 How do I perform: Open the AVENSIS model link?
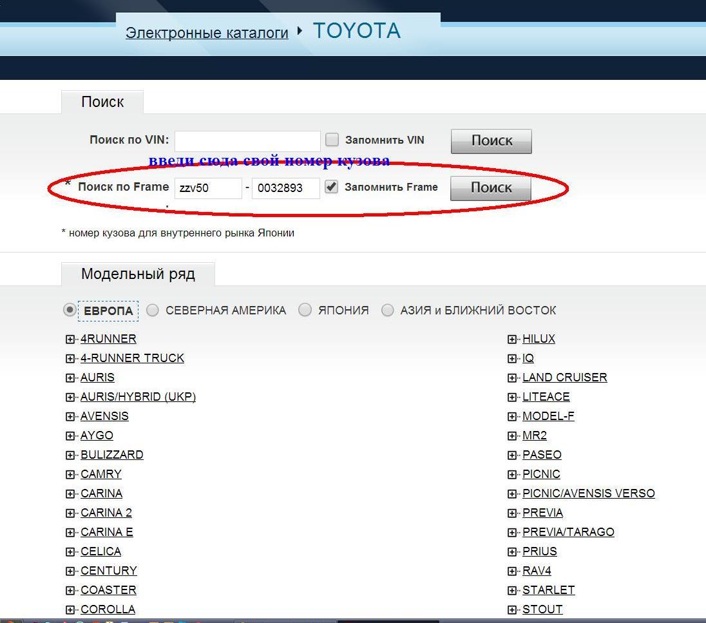pos(104,416)
